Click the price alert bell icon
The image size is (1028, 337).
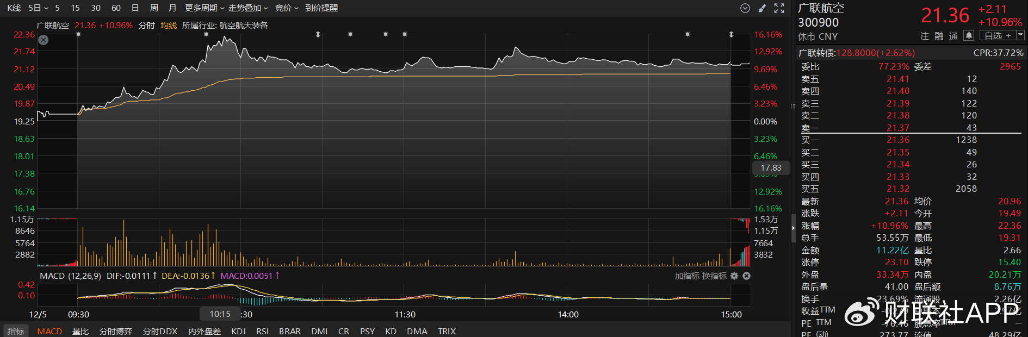968,35
